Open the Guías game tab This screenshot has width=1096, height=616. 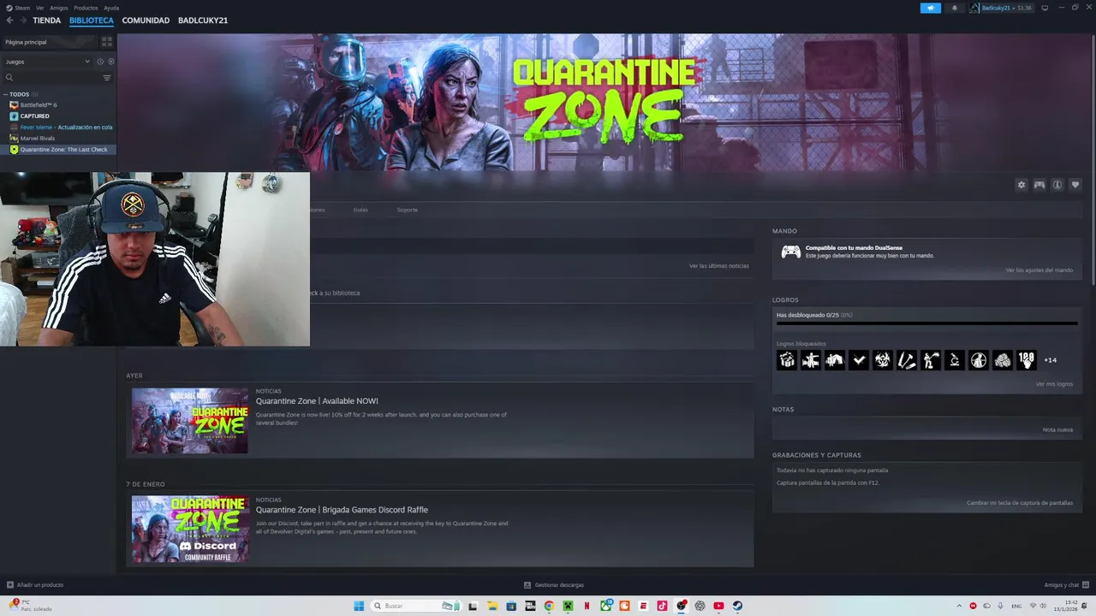click(360, 210)
